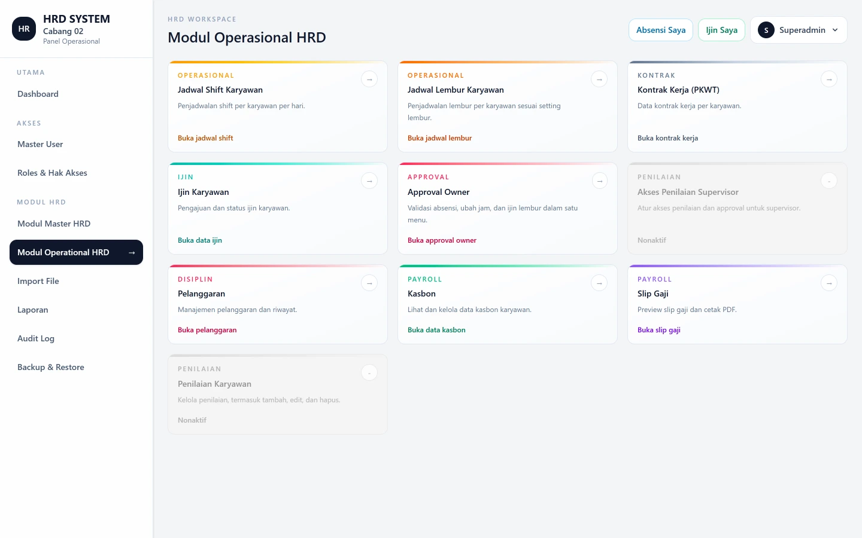862x538 pixels.
Task: Click the Absensi Saya button
Action: coord(661,30)
